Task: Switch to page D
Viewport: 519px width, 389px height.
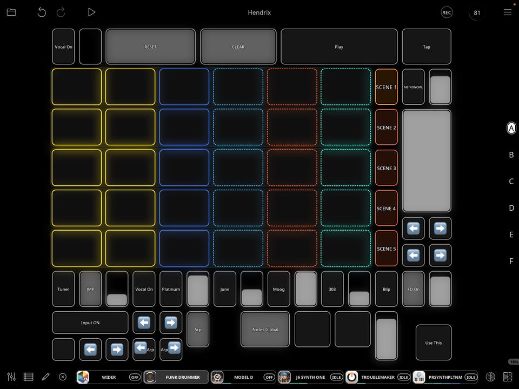Action: [511, 208]
